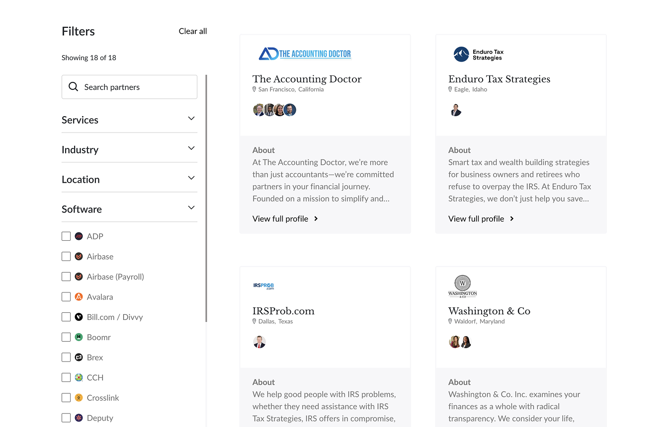Focus the Search partners input field
This screenshot has width=669, height=427.
[129, 87]
